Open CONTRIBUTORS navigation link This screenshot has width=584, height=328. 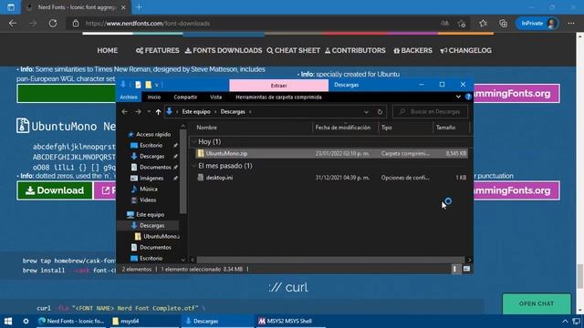tap(355, 51)
